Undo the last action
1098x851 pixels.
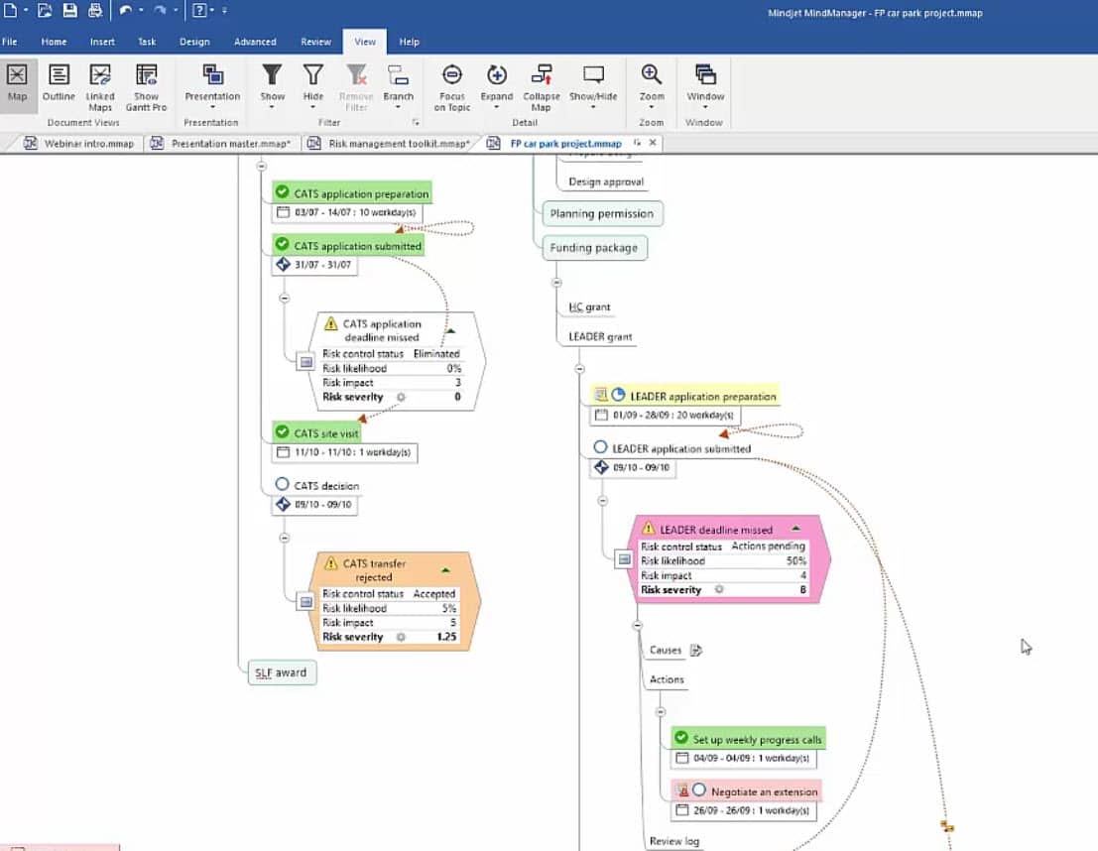(126, 10)
